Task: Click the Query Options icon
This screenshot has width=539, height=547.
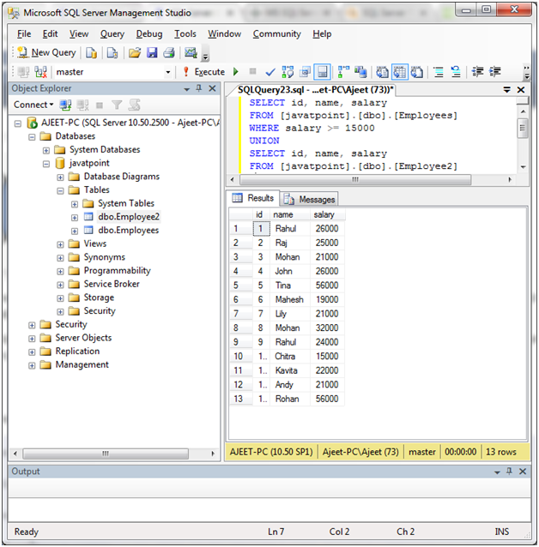Action: [305, 72]
